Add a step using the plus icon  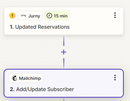tap(64, 52)
